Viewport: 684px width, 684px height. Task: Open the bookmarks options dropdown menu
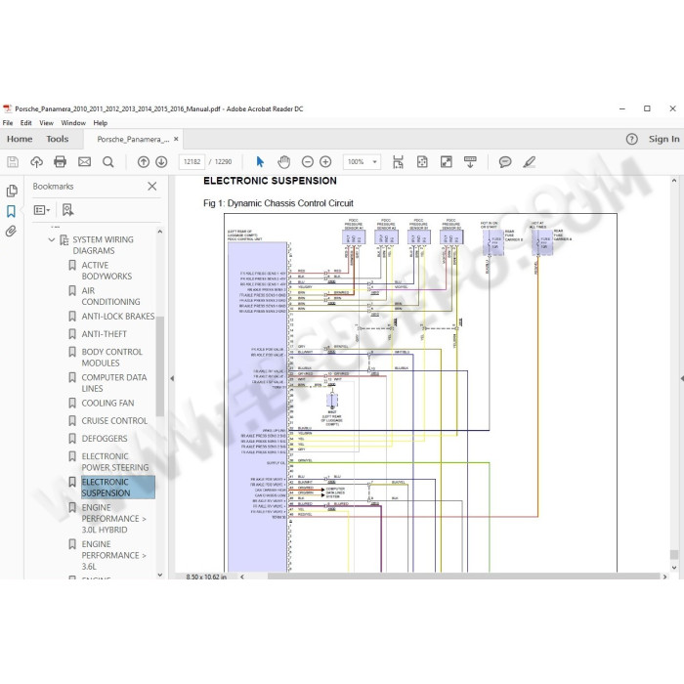pos(42,210)
